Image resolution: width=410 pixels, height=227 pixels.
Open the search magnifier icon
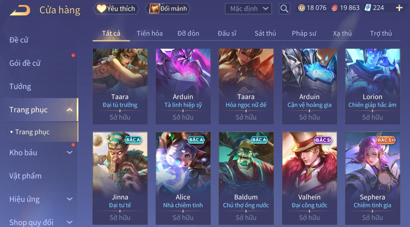(x=284, y=9)
